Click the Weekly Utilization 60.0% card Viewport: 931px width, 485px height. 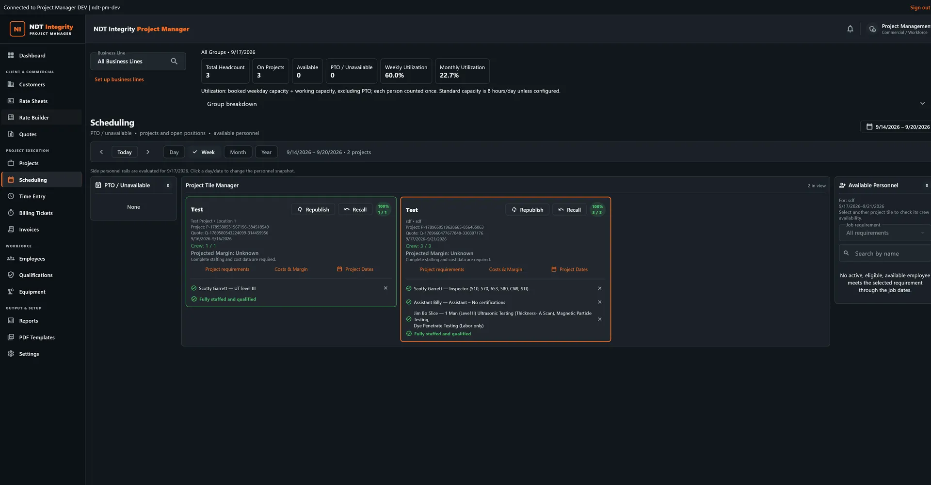pyautogui.click(x=406, y=71)
